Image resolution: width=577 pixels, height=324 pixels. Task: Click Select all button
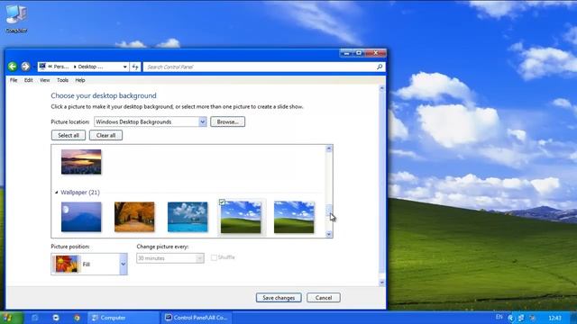[x=69, y=135]
